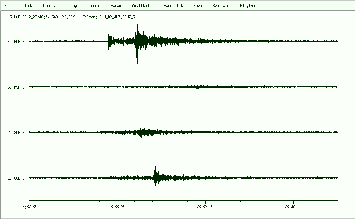Open the Amplitude menu
Image resolution: width=355 pixels, height=219 pixels.
click(x=141, y=6)
